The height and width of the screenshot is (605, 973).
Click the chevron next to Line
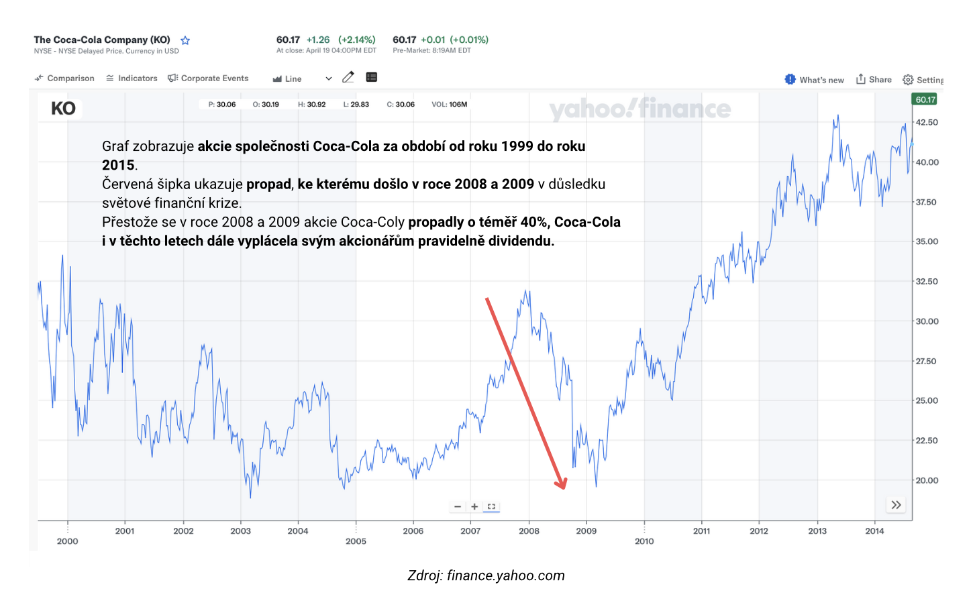coord(329,78)
